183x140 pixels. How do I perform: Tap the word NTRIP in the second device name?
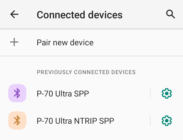(86, 121)
